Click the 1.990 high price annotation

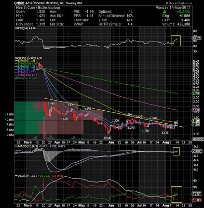tap(51, 103)
